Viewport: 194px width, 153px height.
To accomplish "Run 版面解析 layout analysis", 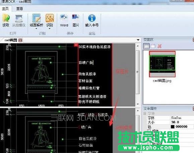I will tap(37, 18).
